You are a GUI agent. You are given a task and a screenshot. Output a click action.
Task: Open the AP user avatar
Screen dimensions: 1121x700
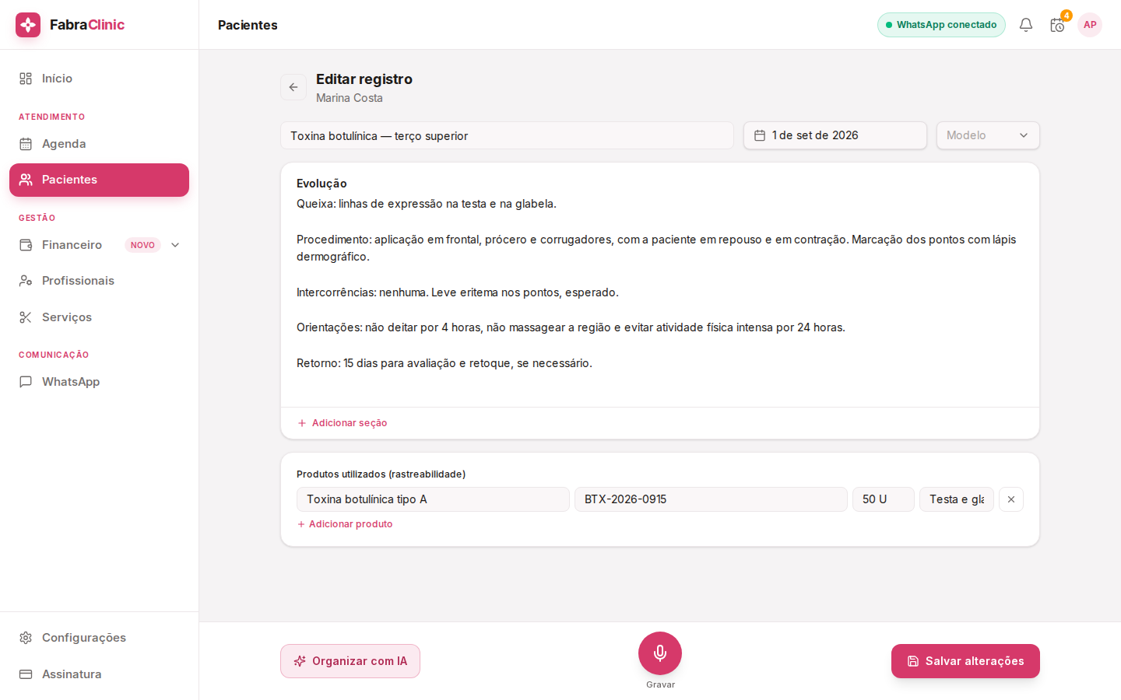click(x=1090, y=25)
